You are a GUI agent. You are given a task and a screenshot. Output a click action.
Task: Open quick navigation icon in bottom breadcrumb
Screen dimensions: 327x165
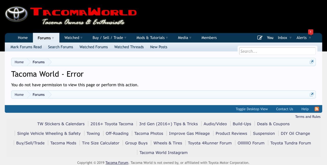click(x=312, y=94)
